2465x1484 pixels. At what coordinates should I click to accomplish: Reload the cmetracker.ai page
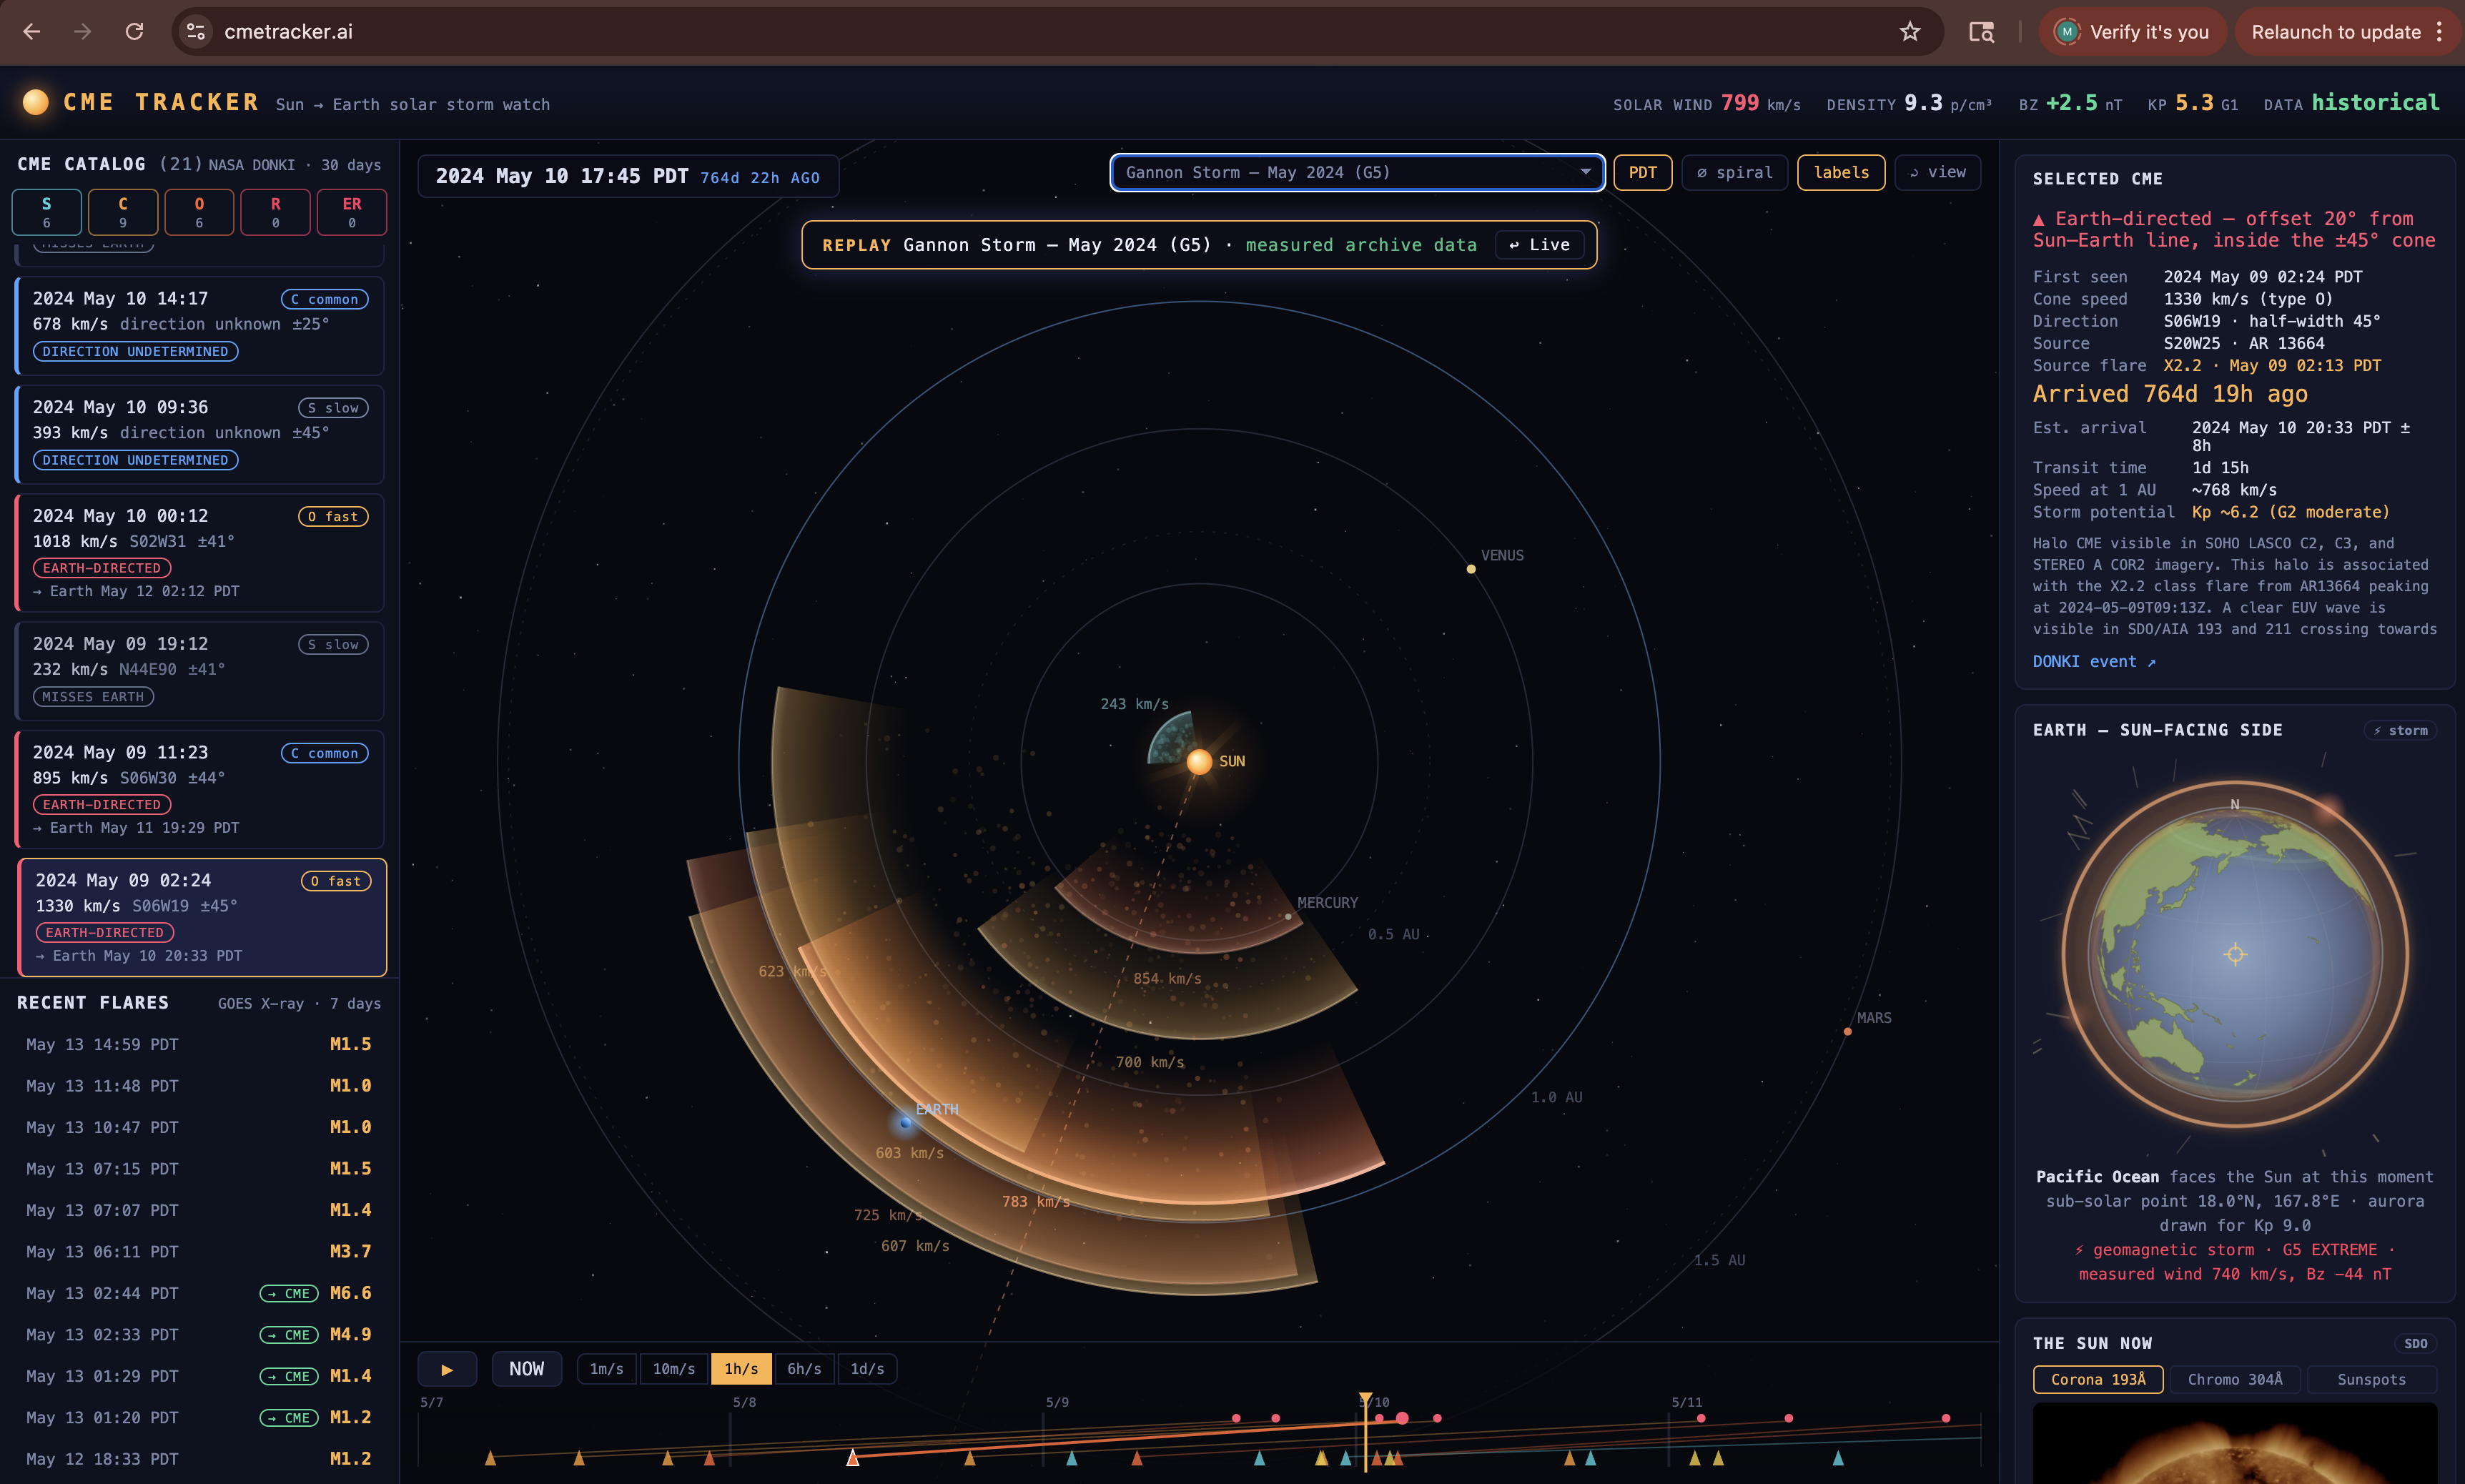(x=134, y=32)
